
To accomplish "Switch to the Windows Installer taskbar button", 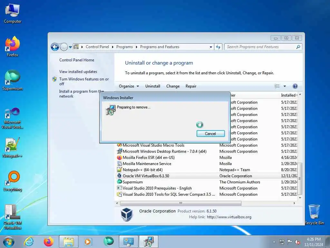I will click(x=149, y=242).
